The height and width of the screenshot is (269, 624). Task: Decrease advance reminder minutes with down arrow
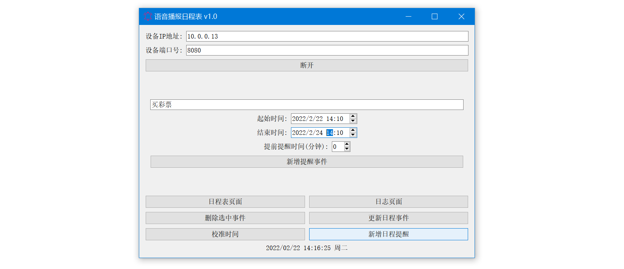[347, 149]
